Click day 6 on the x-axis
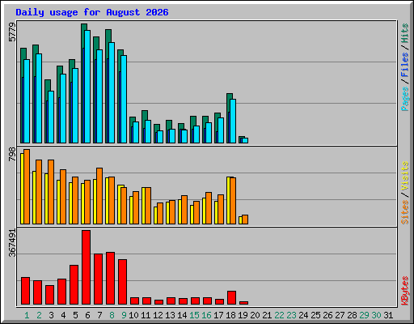The height and width of the screenshot is (324, 414). coord(87,315)
